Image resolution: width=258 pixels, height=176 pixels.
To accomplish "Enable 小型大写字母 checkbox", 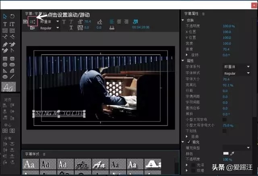I will pyautogui.click(x=225, y=119).
